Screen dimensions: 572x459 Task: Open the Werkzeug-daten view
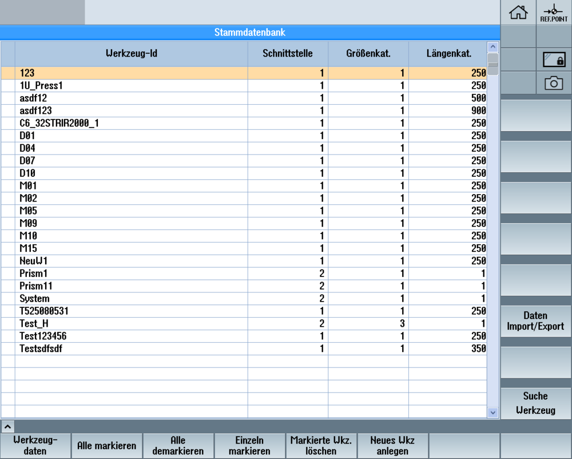coord(35,445)
